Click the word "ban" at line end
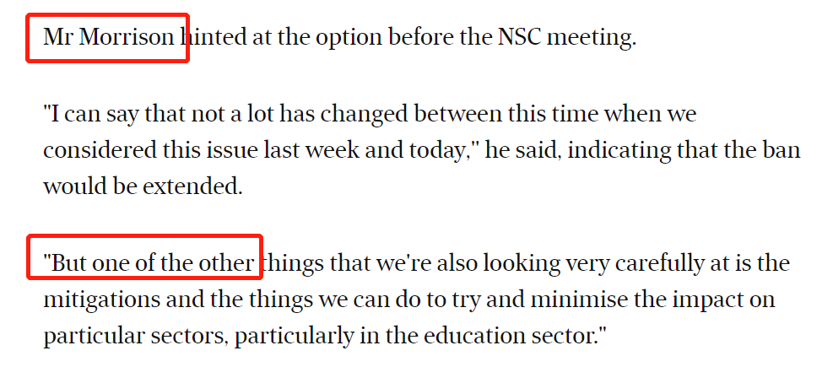This screenshot has height=367, width=833. (782, 151)
